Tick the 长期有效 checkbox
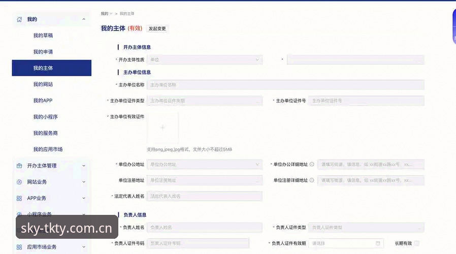456x254 pixels. click(417, 243)
